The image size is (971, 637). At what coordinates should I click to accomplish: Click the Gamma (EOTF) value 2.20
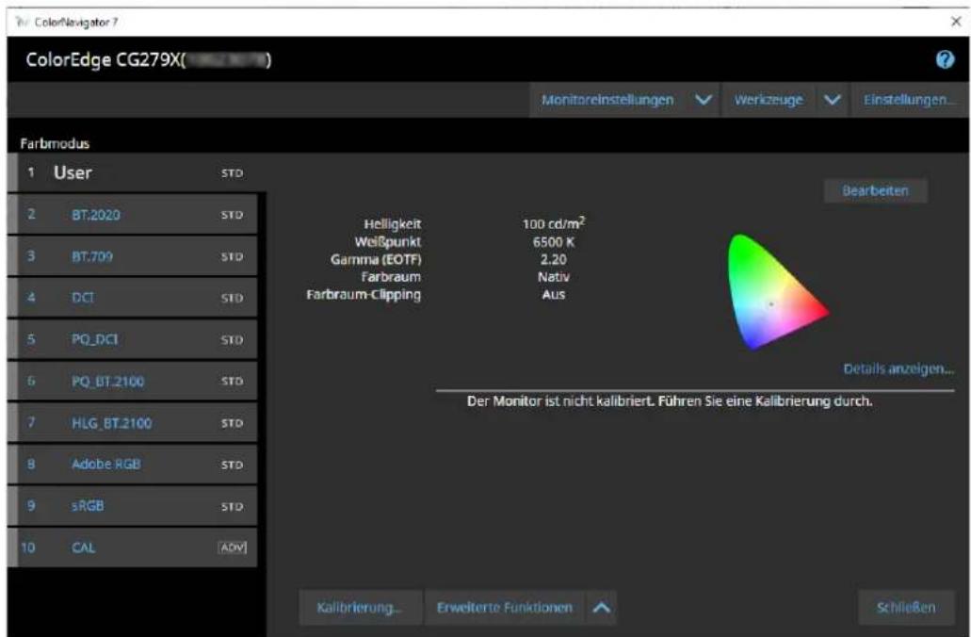click(x=554, y=259)
